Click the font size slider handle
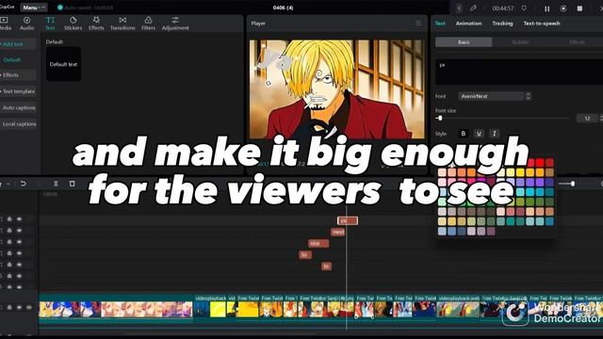This screenshot has height=339, width=603. click(x=440, y=118)
